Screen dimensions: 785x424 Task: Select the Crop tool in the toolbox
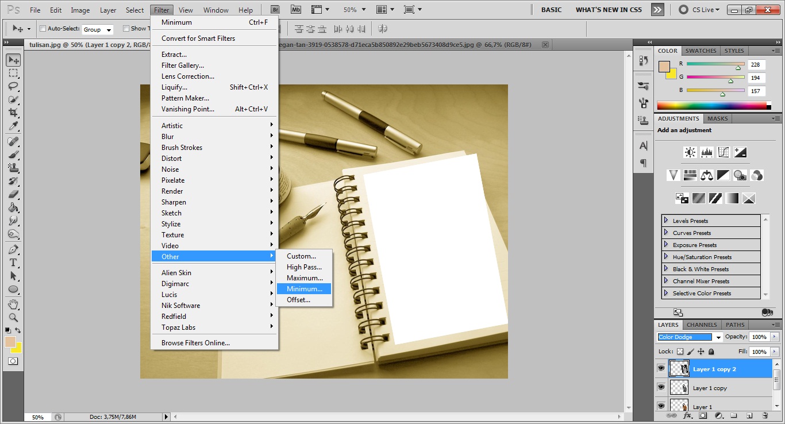tap(13, 113)
